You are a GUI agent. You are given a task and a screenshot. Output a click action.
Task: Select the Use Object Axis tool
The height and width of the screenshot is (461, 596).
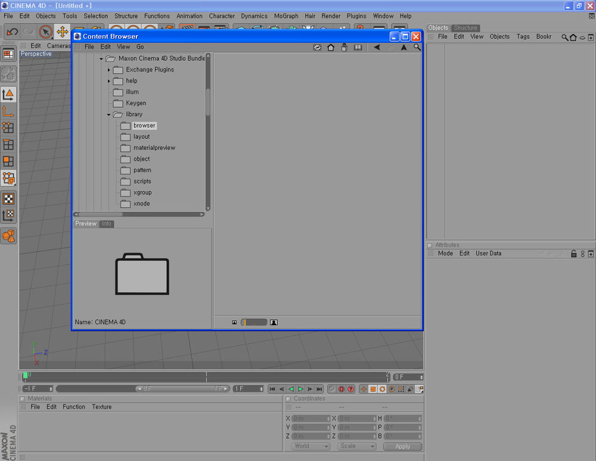[x=8, y=111]
